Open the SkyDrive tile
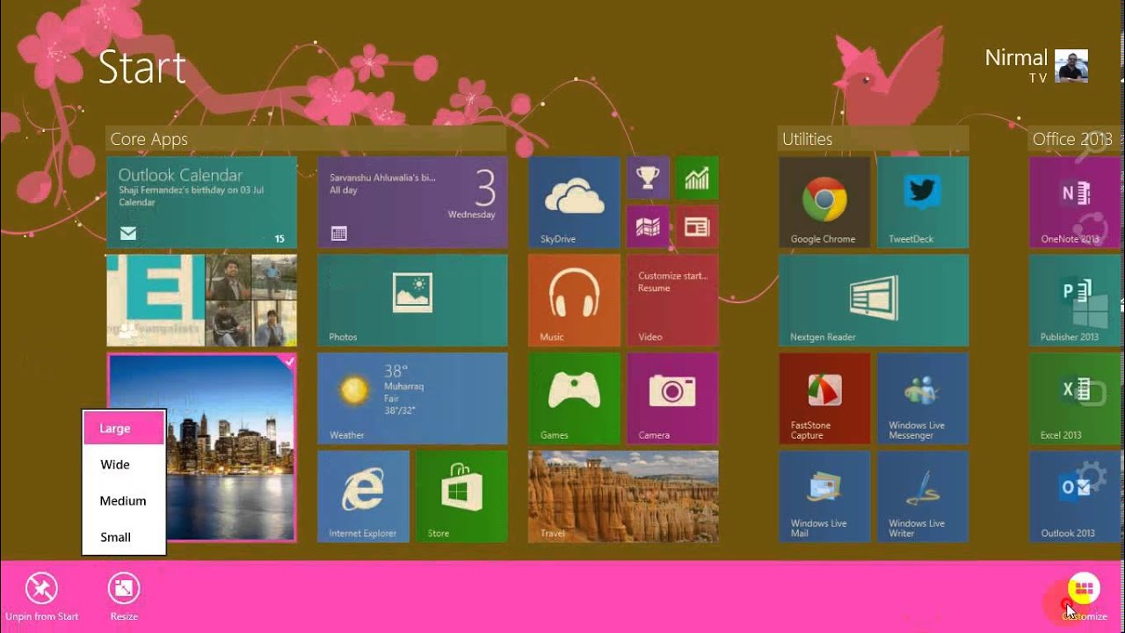Viewport: 1125px width, 633px height. (574, 202)
